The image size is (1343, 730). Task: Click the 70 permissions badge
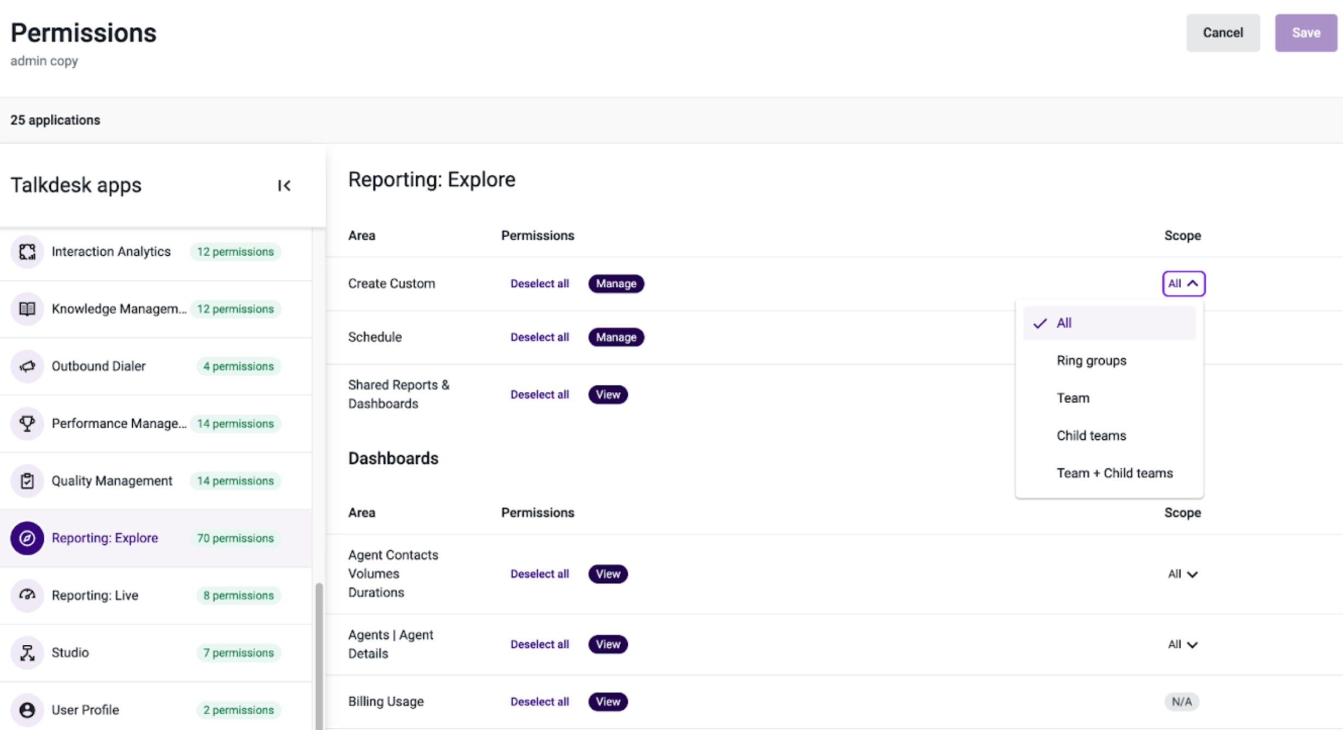(x=235, y=538)
